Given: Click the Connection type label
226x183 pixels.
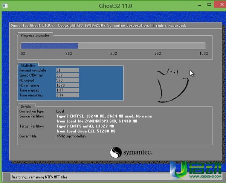Looking at the screenshot, I should click(31, 111).
